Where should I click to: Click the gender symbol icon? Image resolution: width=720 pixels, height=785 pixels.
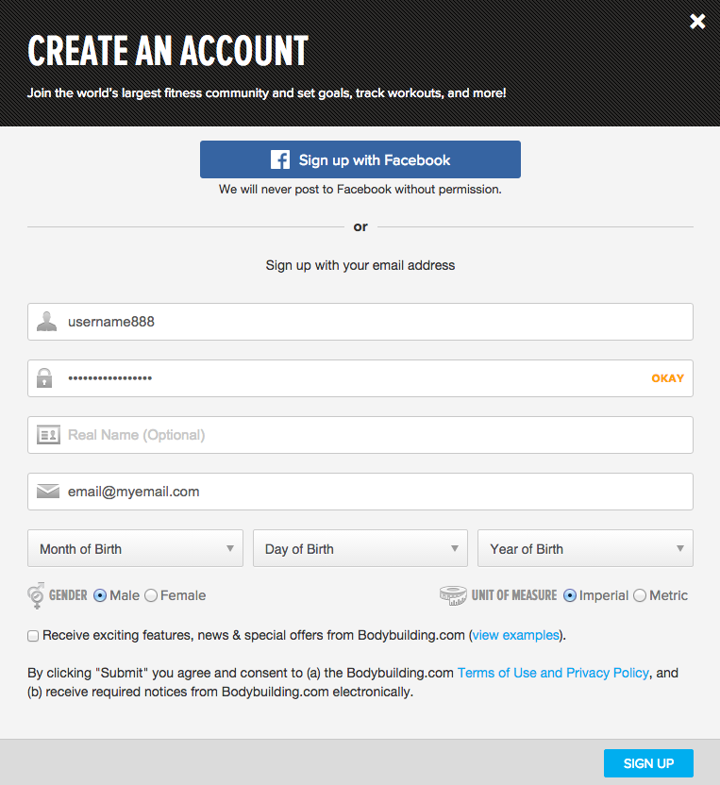[36, 596]
